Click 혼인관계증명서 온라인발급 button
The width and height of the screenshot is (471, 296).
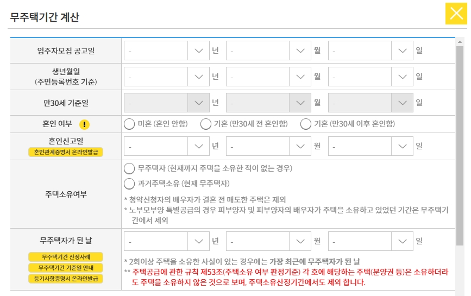[66, 152]
